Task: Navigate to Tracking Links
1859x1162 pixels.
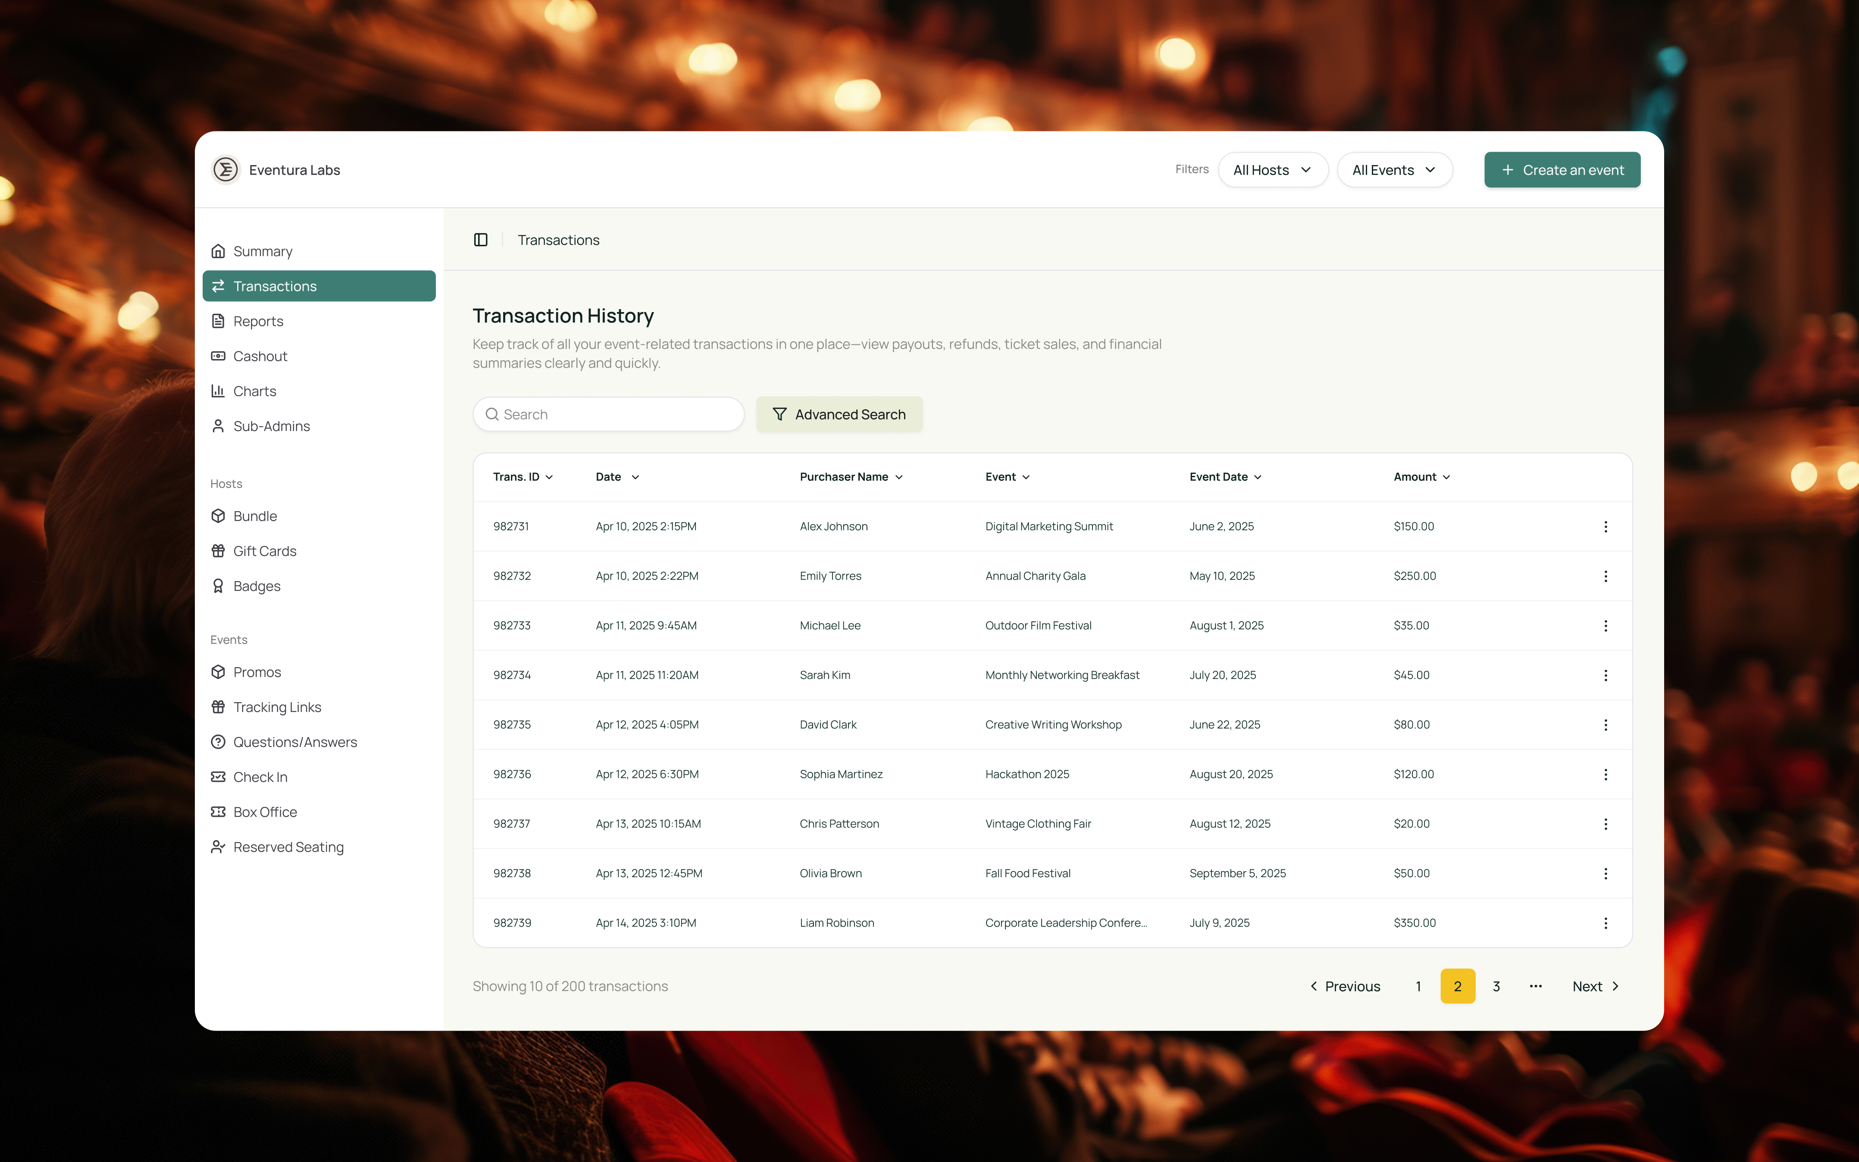Action: (x=319, y=707)
